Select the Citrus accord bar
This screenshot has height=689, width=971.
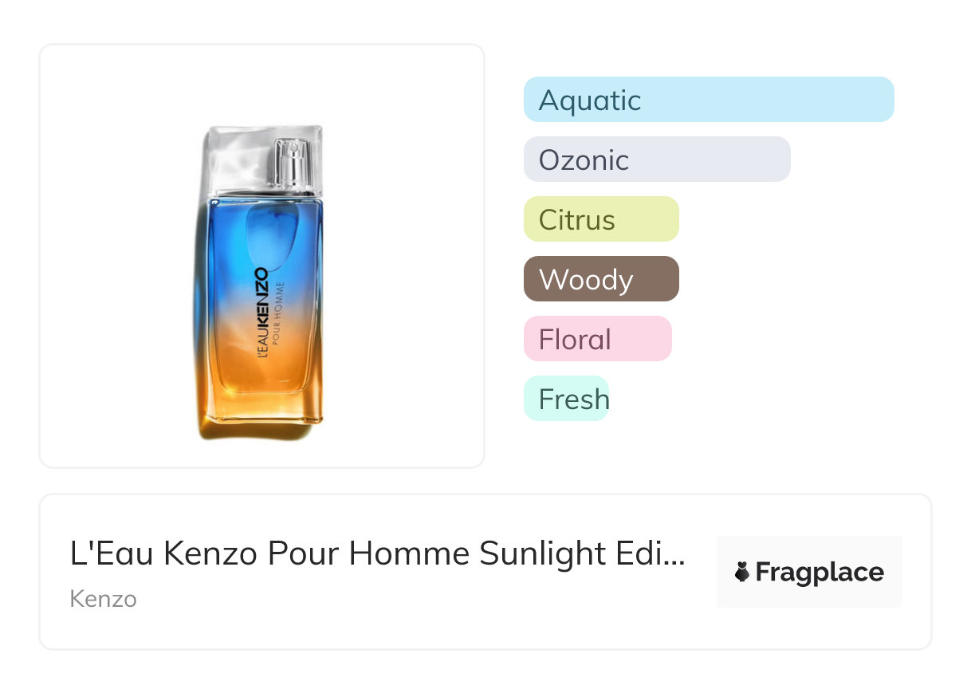600,219
